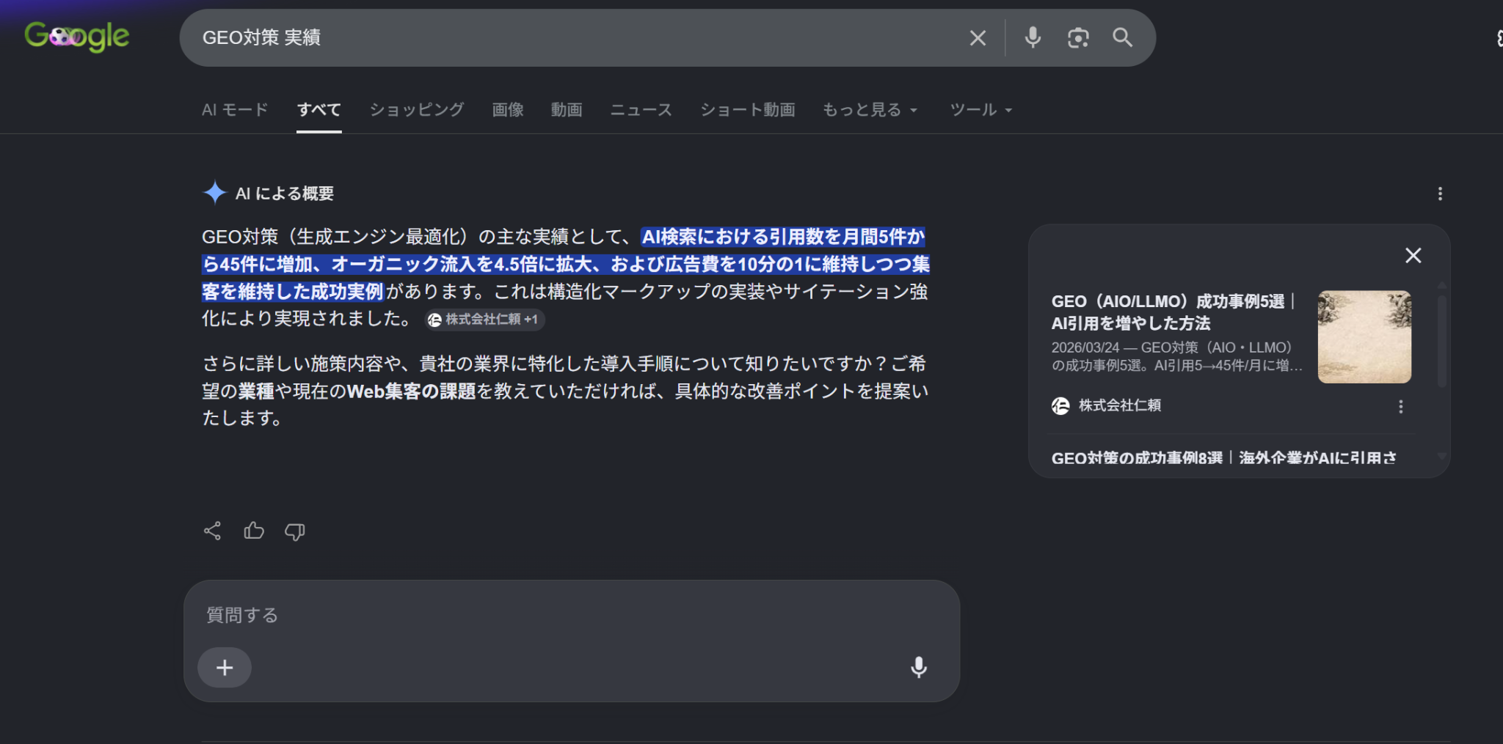
Task: Open more options for the 株式会社仁頼 source card
Action: 1400,407
